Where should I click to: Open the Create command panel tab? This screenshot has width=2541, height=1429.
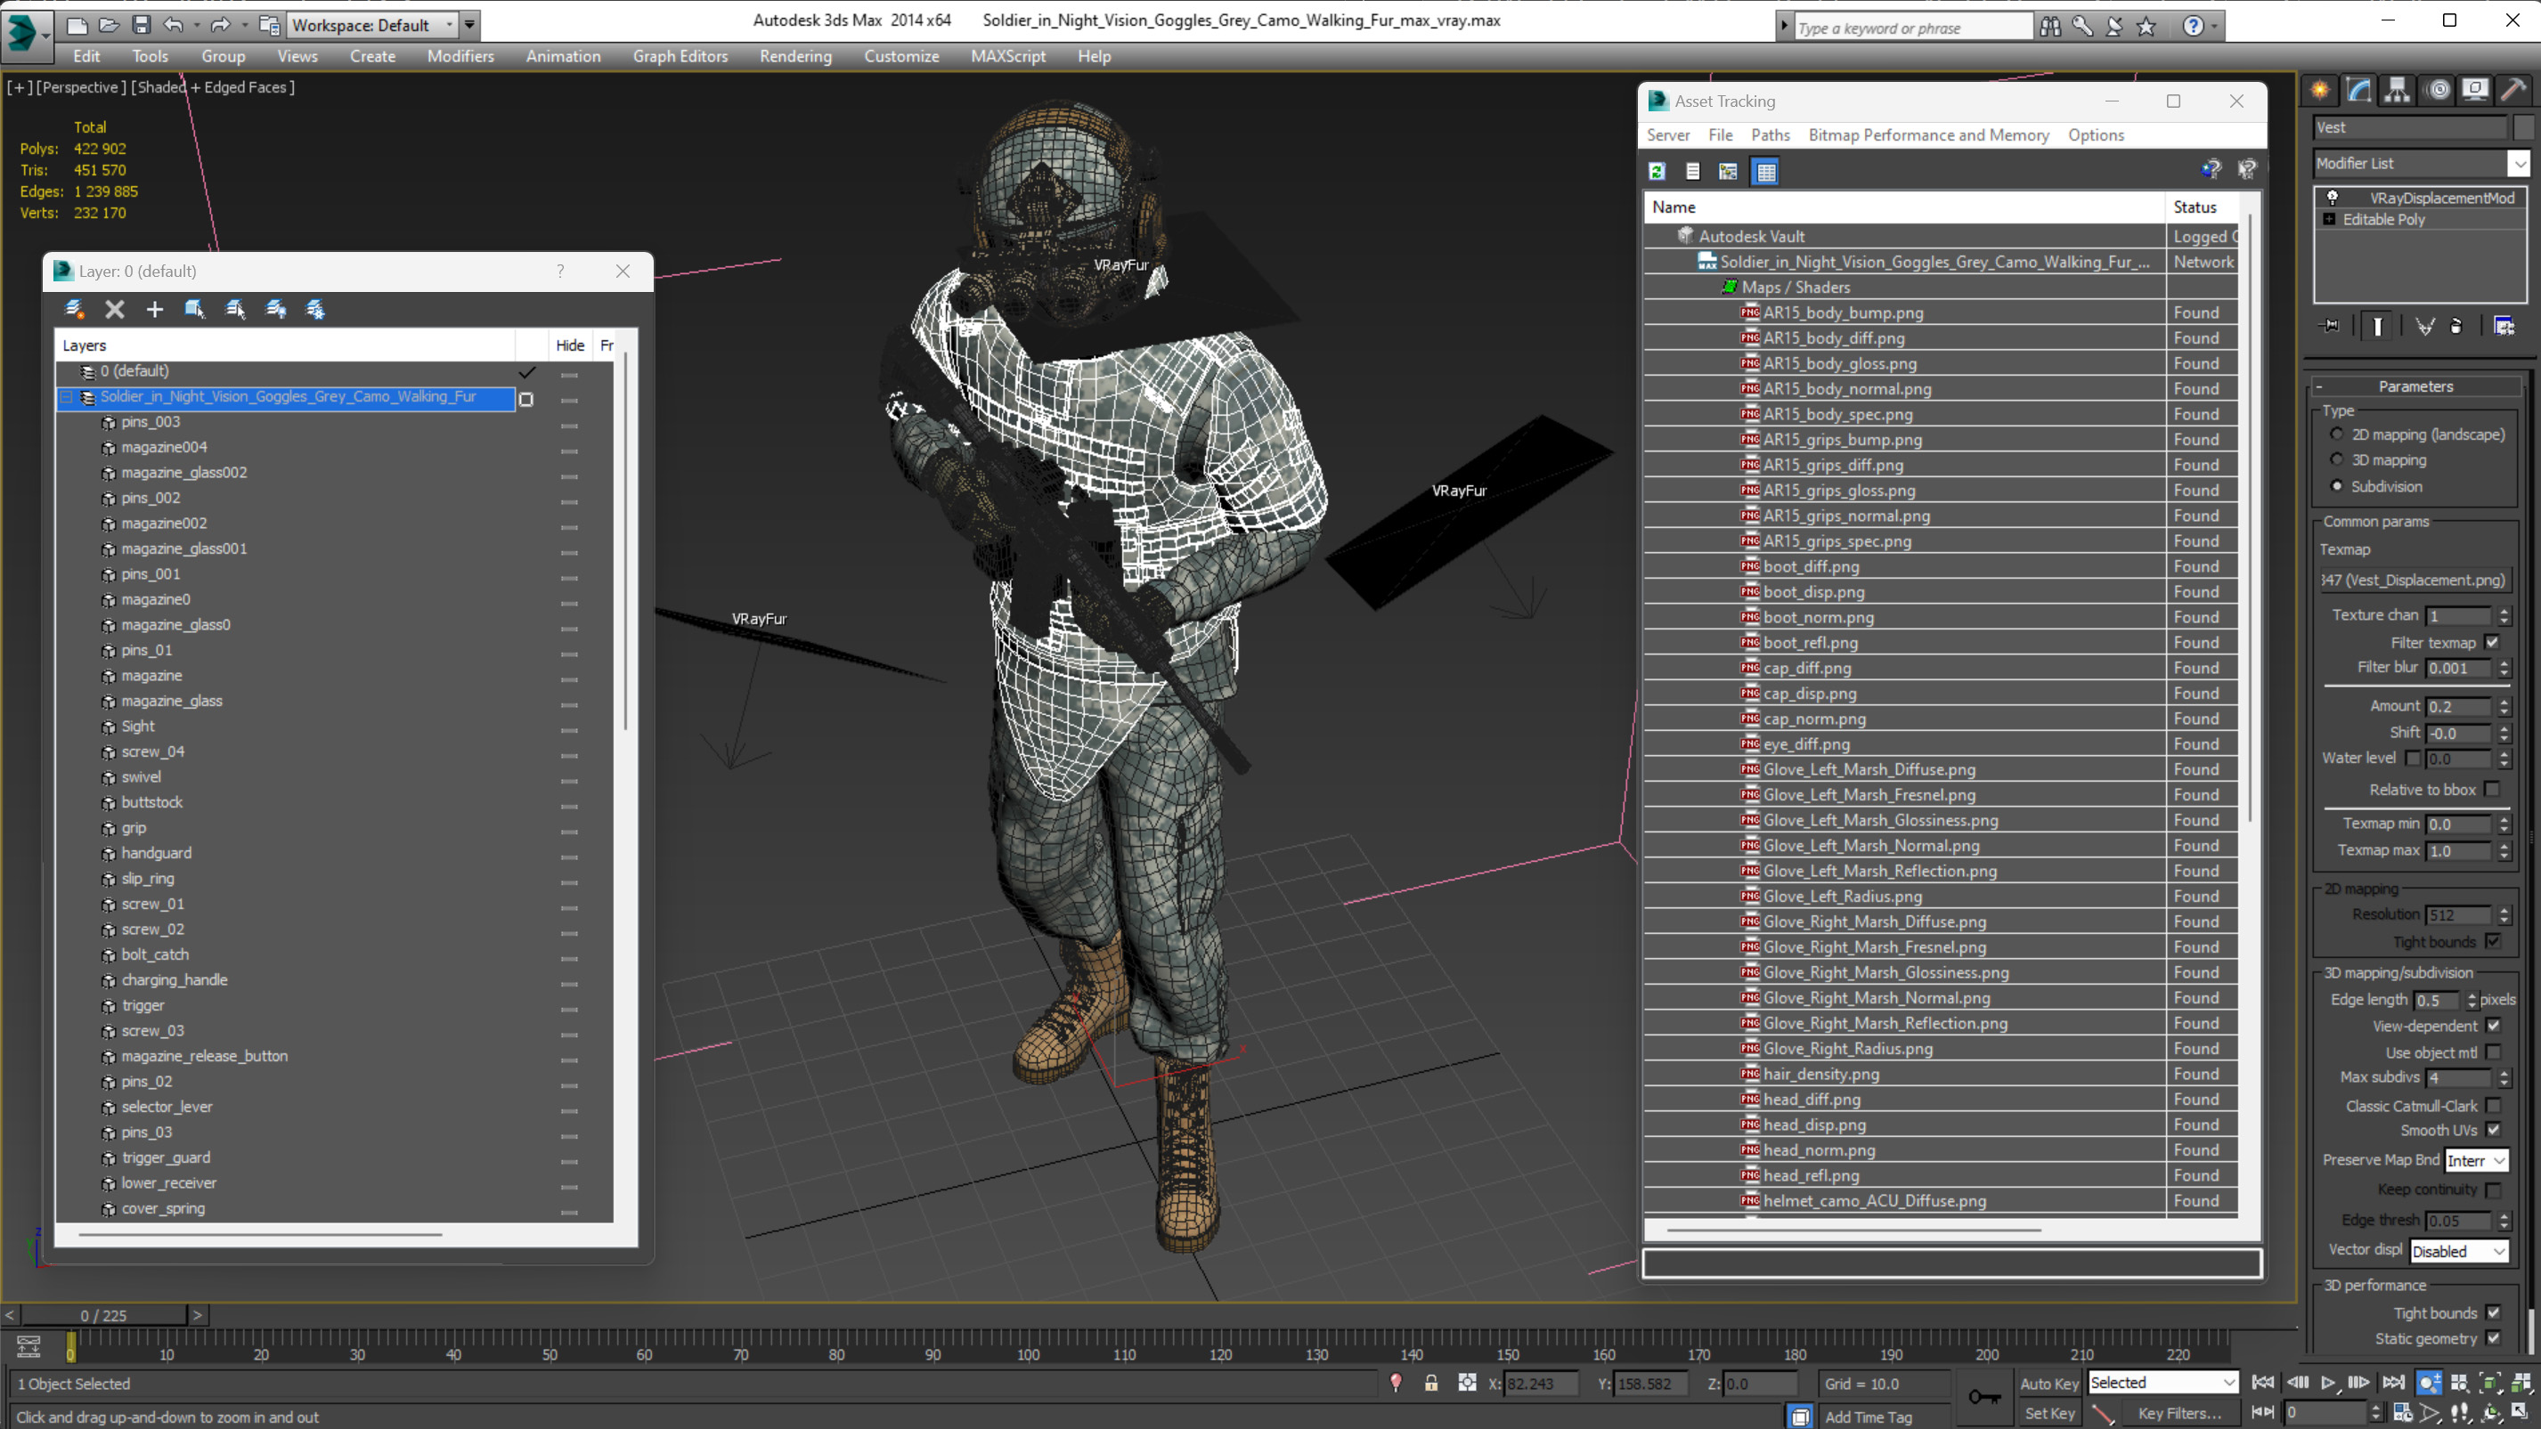click(2320, 90)
